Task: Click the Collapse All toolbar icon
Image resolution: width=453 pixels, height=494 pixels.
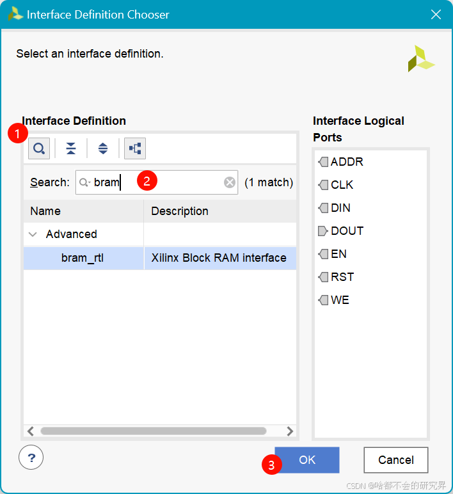Action: [71, 148]
